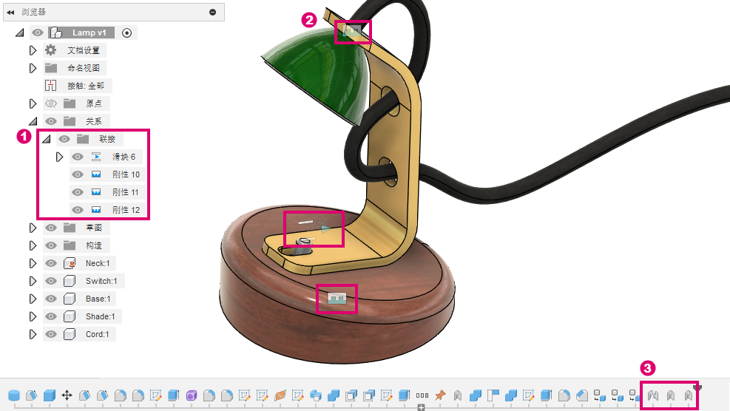Click the timeline end marker
The image size is (730, 411).
(x=697, y=388)
